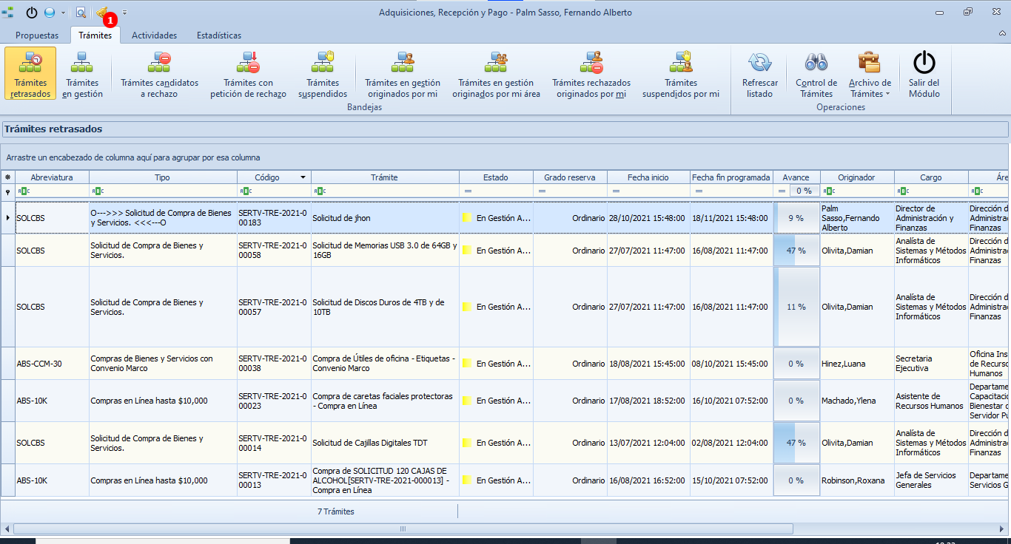Click the grid column chooser asterisk icon
The height and width of the screenshot is (544, 1011).
click(x=8, y=177)
